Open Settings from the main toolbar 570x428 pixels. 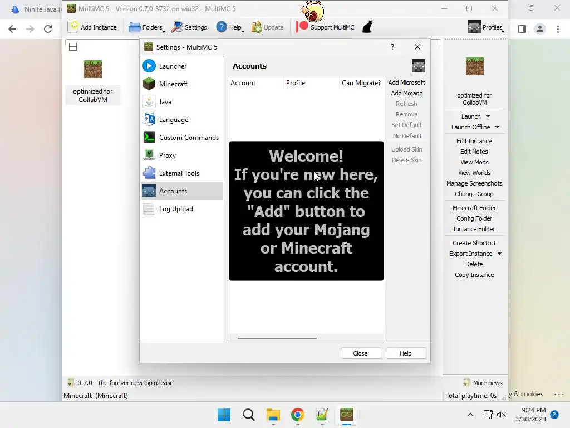[189, 27]
